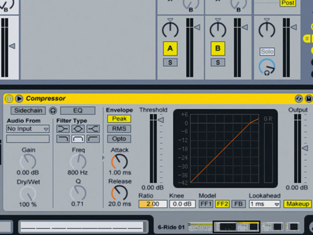Click the Attack knob
The height and width of the screenshot is (235, 313).
click(119, 162)
